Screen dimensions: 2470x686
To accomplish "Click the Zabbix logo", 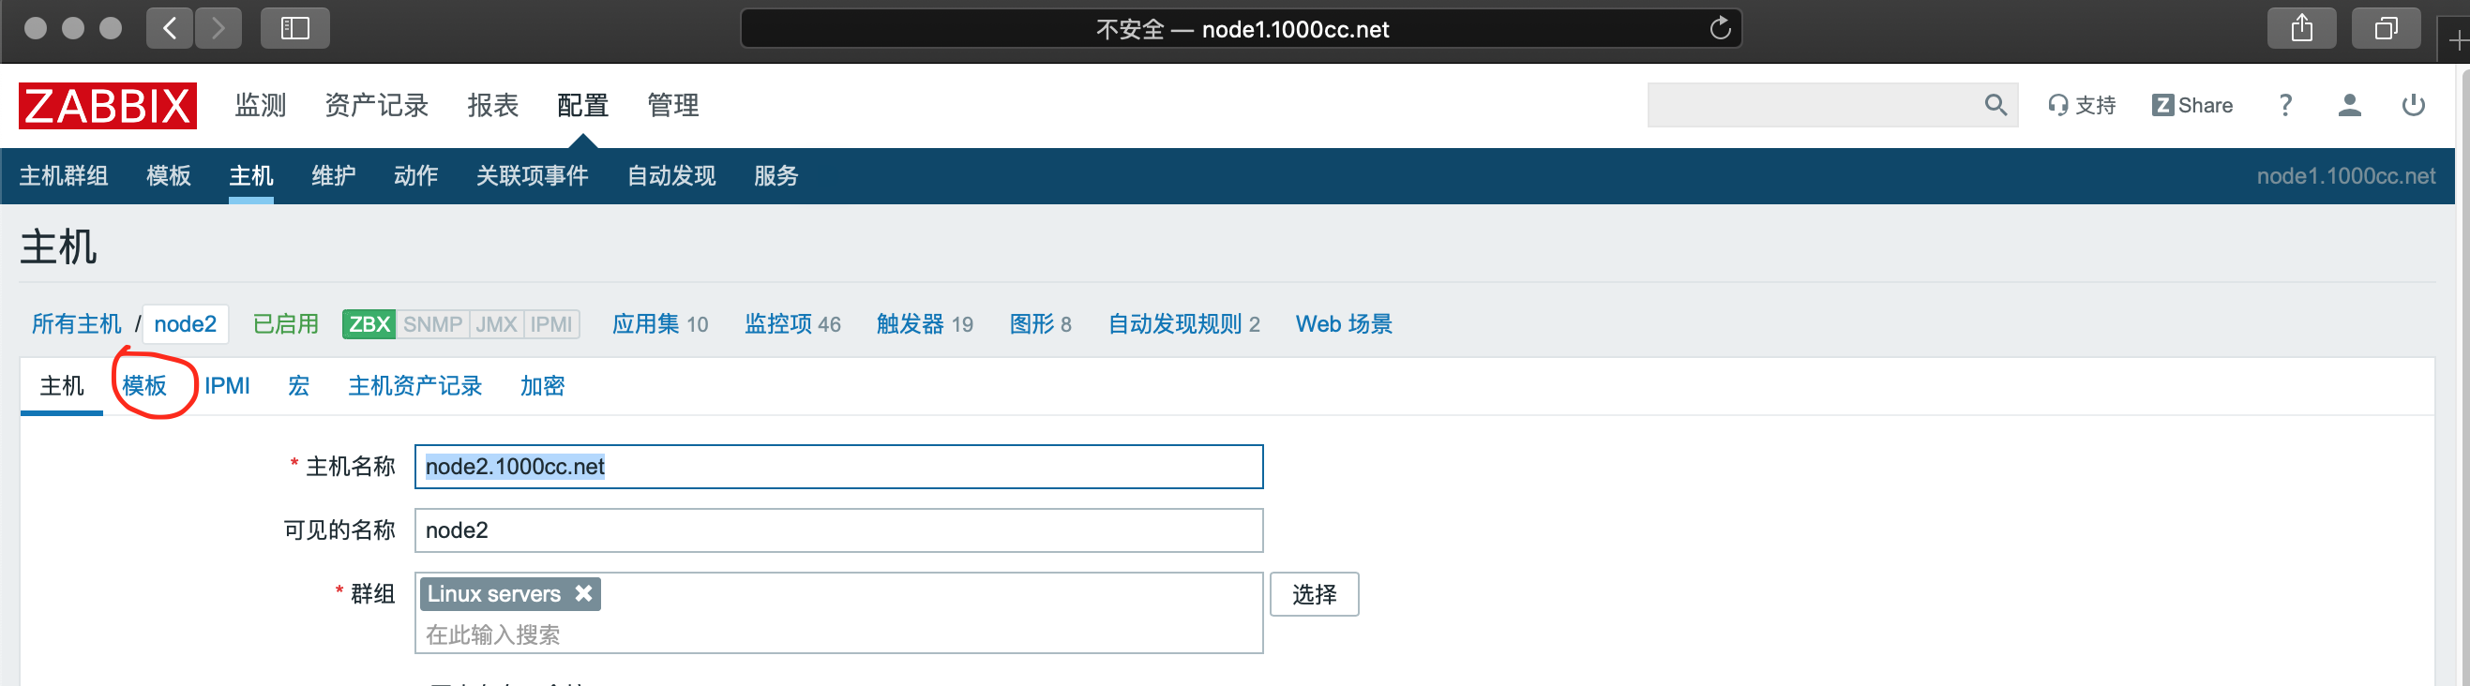I will click(x=108, y=105).
